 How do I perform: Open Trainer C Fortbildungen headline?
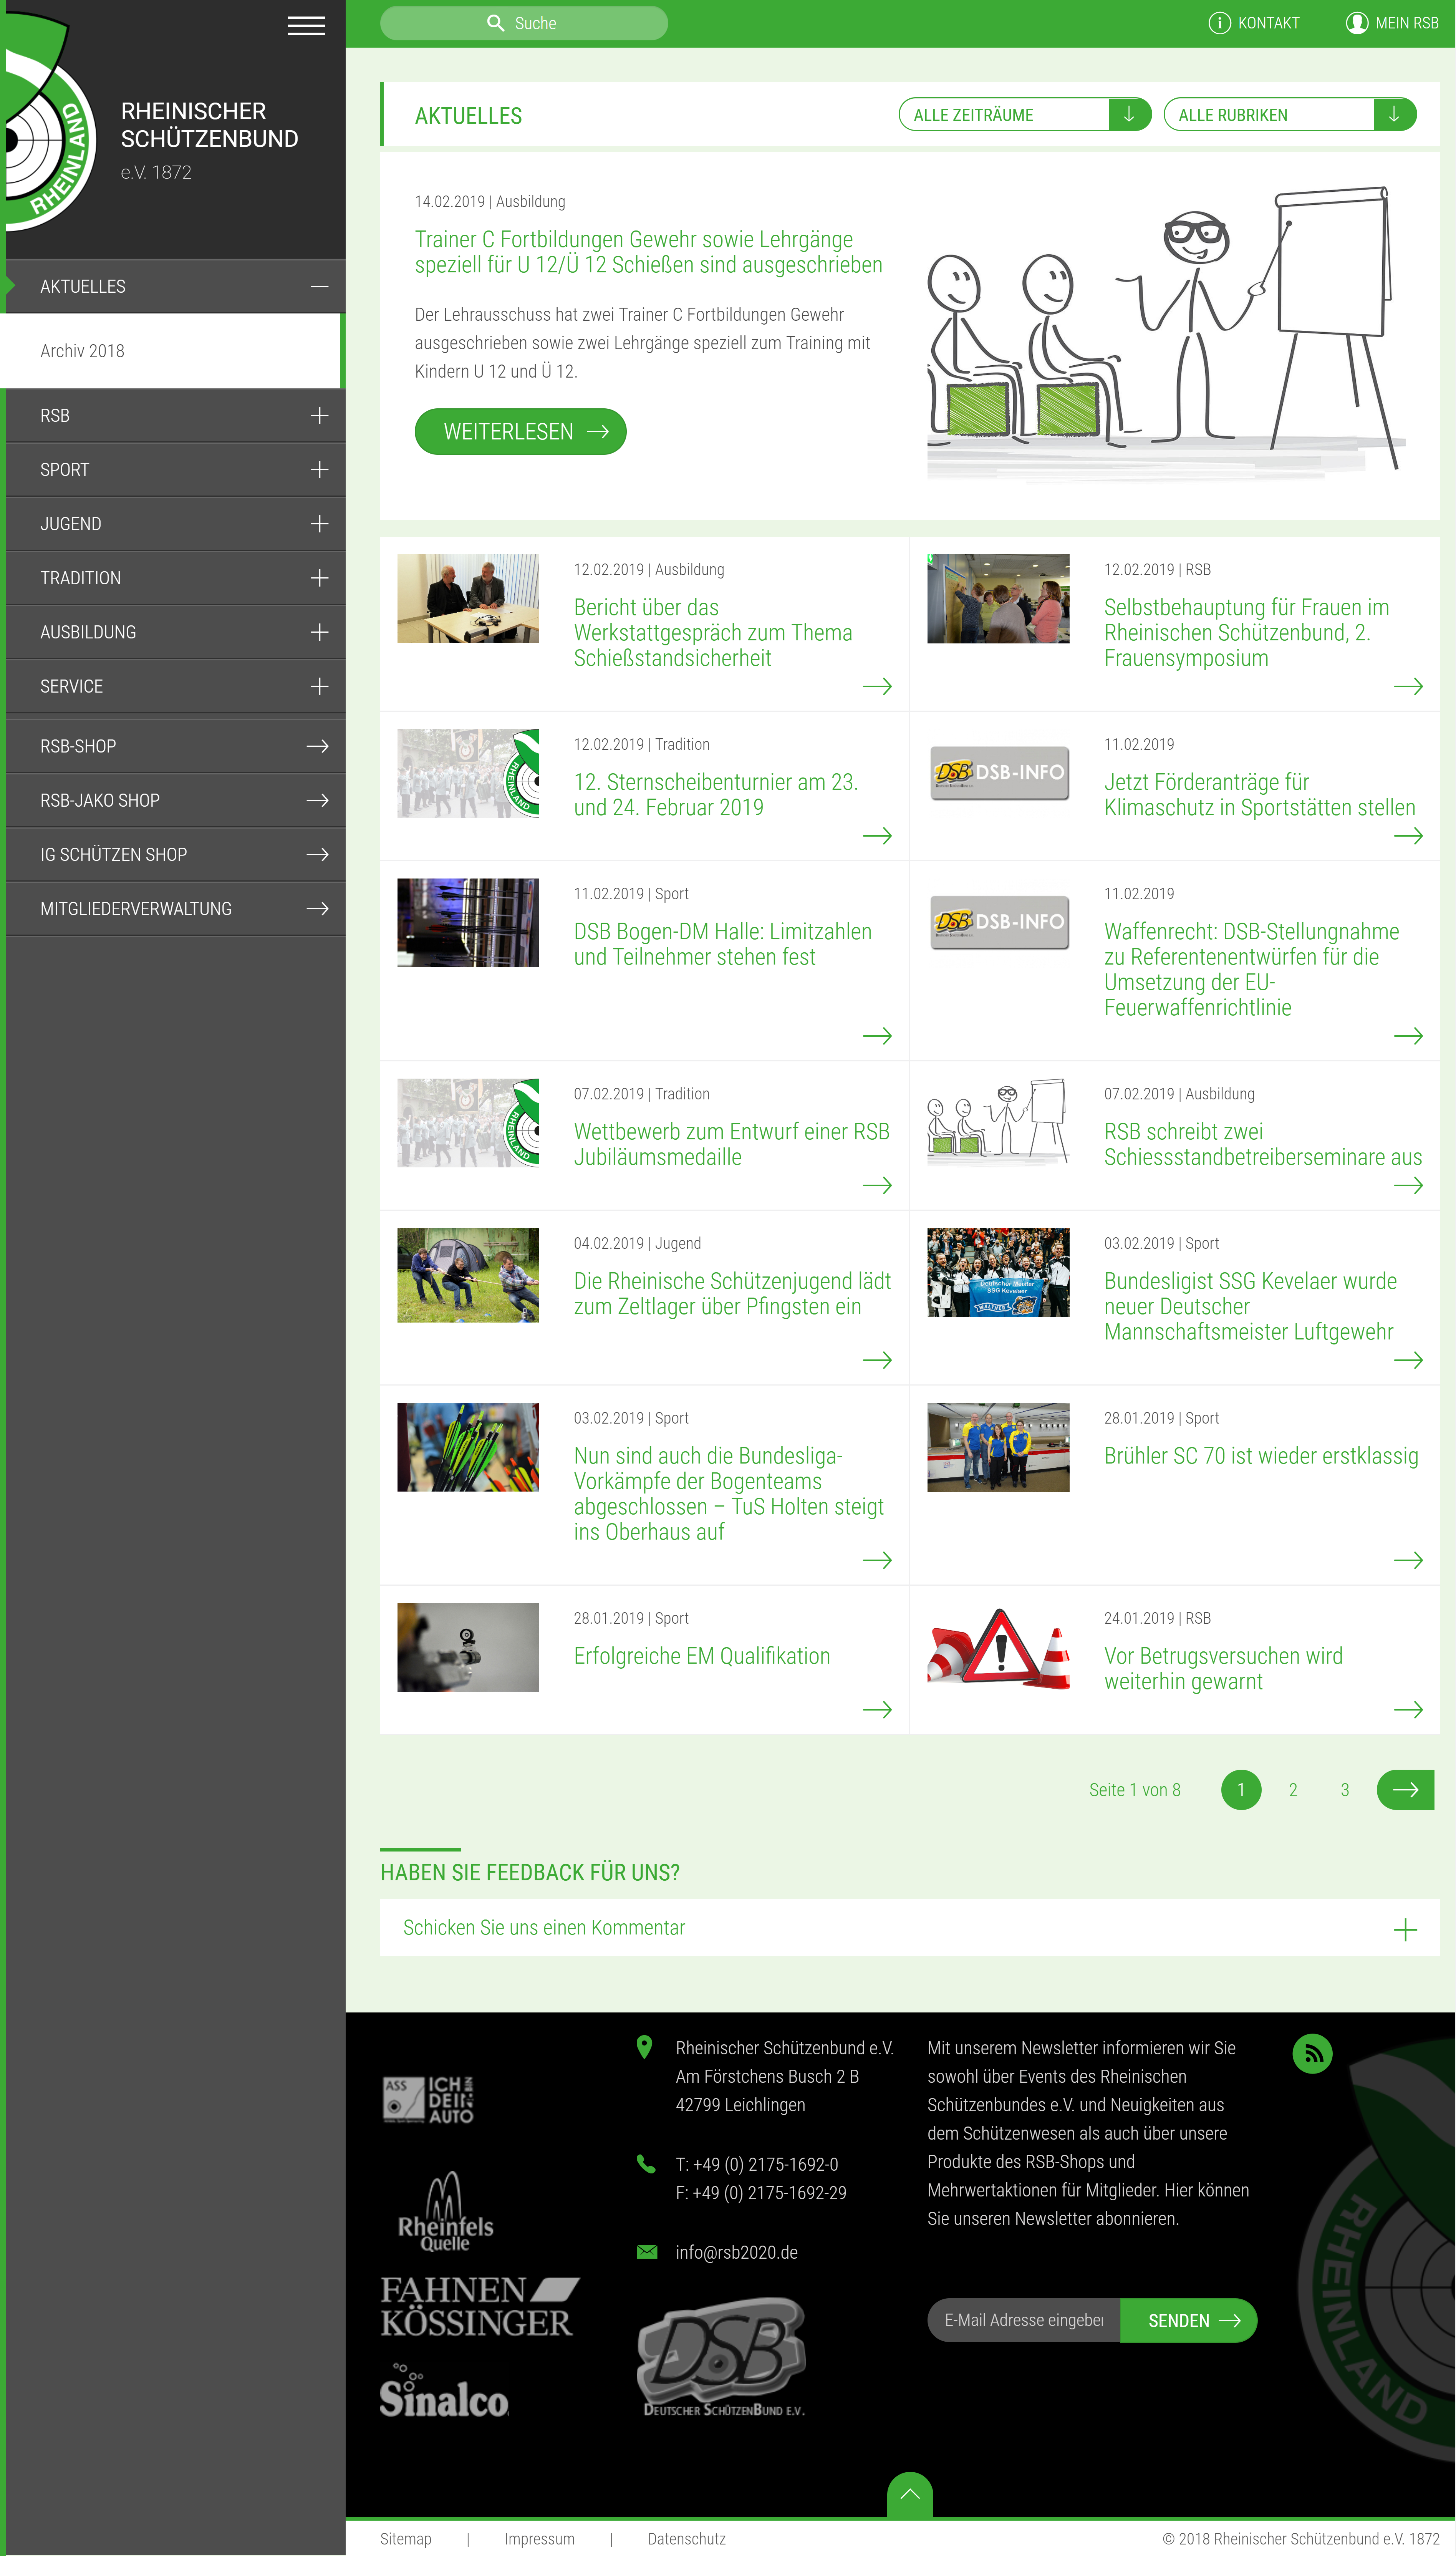click(x=649, y=252)
